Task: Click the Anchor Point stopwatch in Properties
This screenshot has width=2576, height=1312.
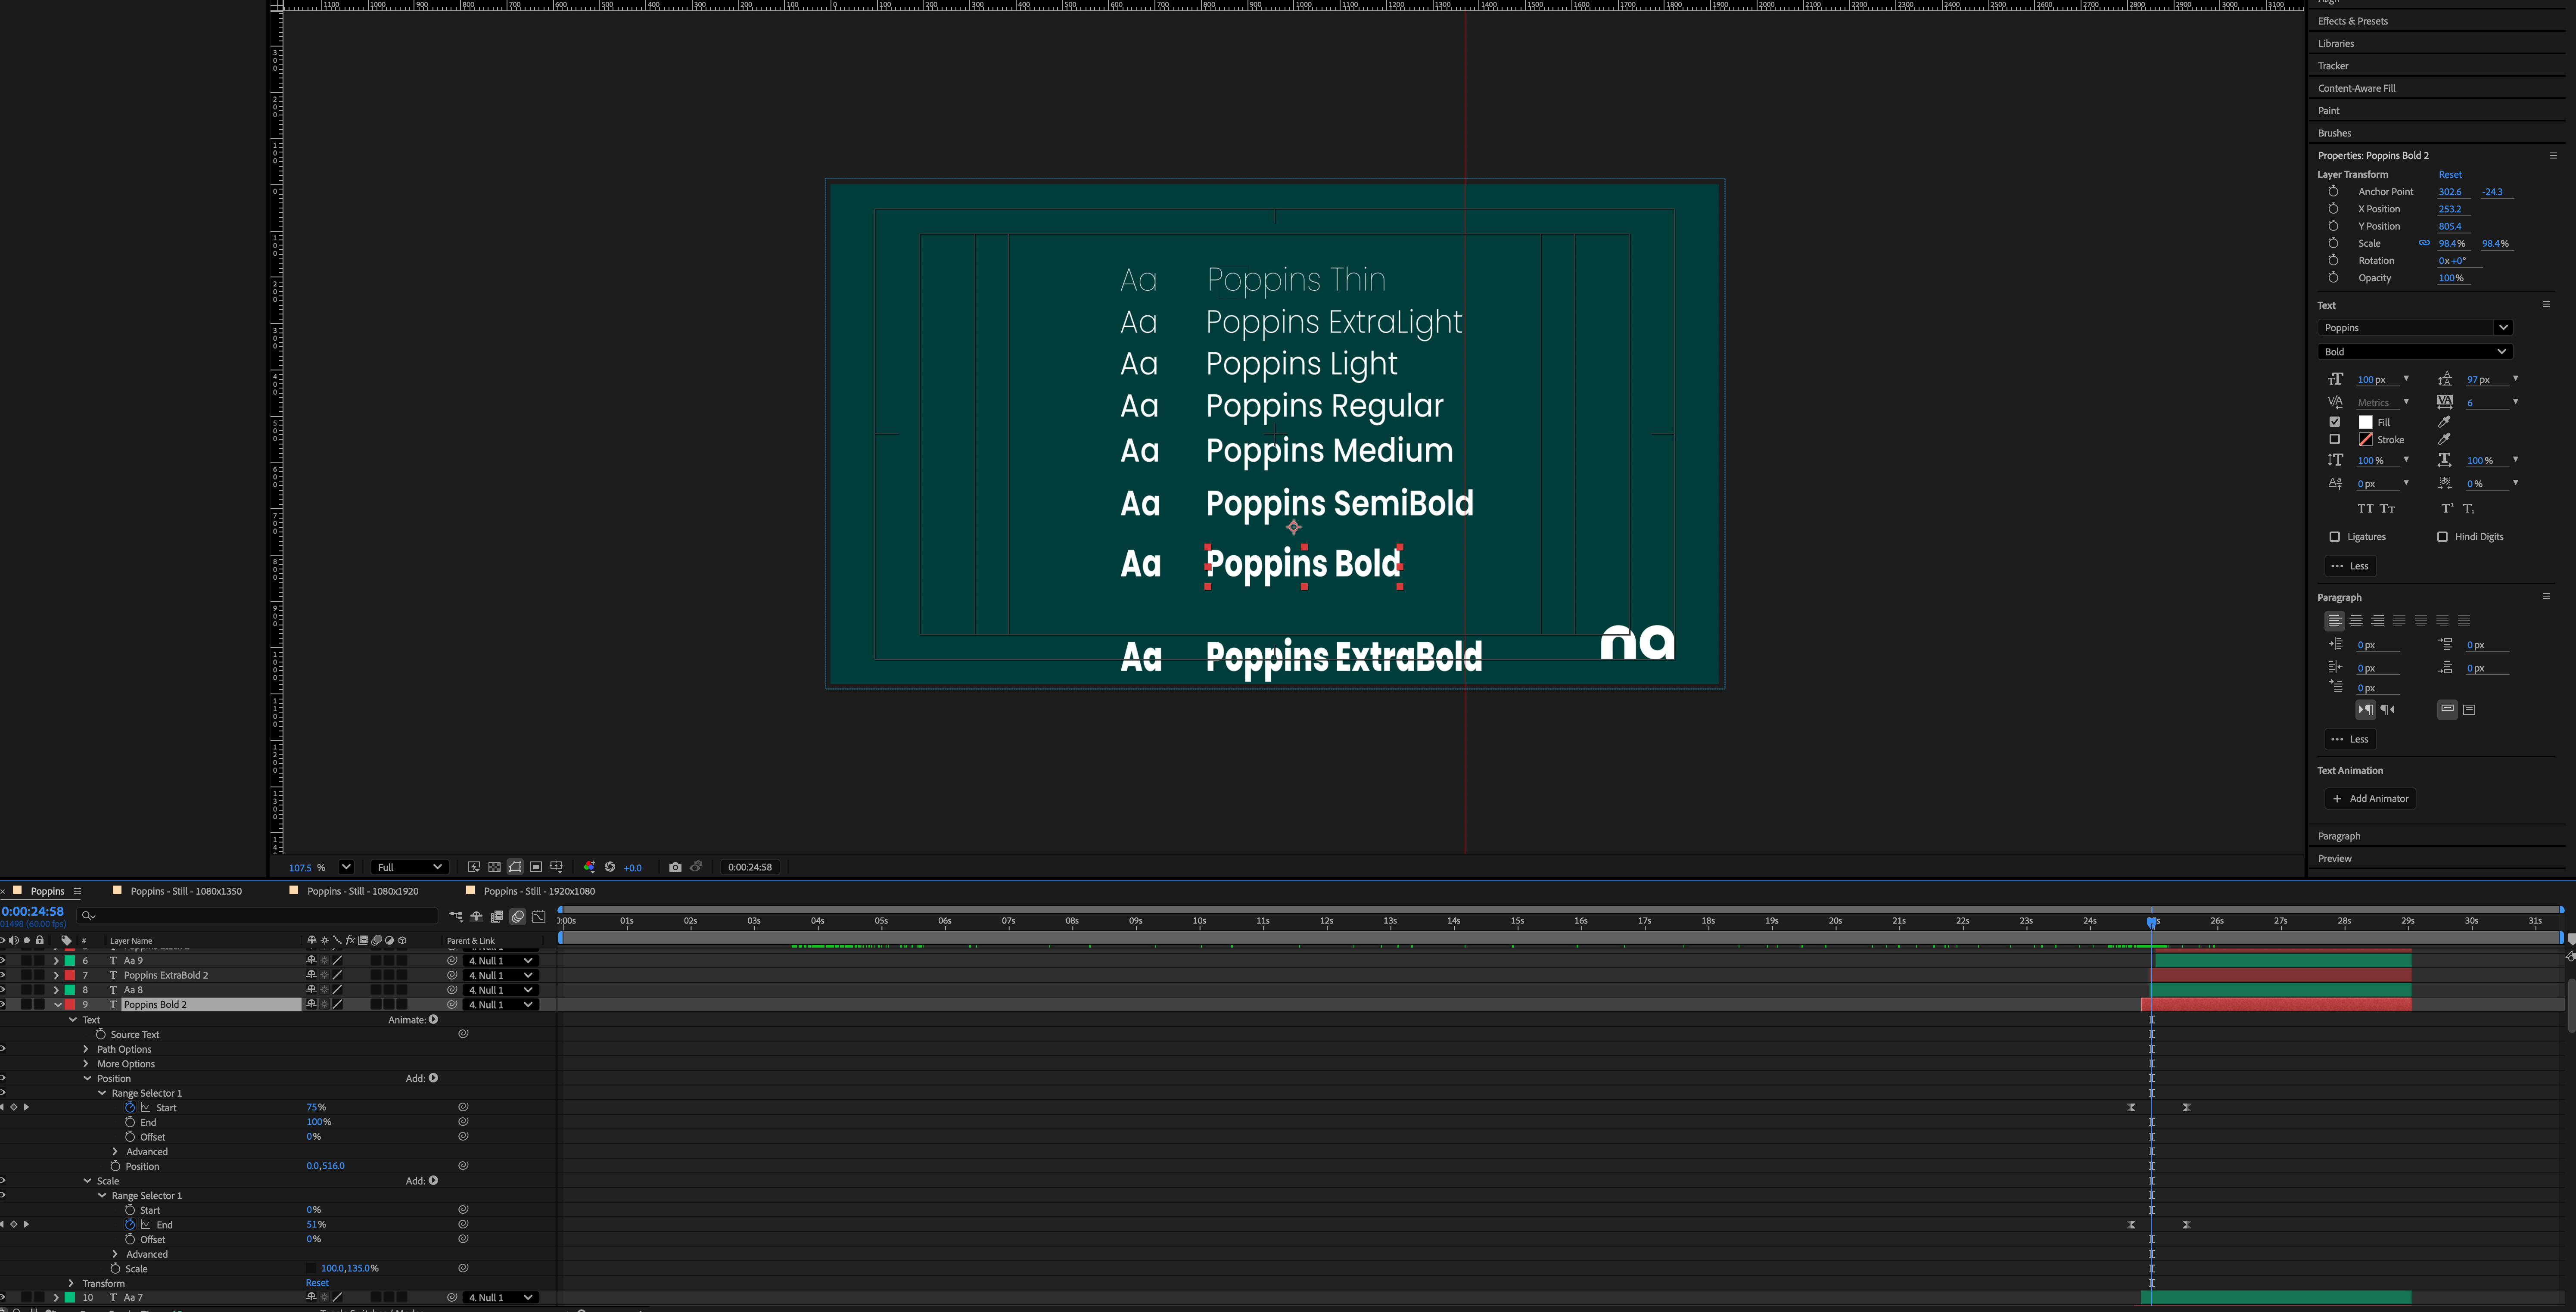Action: [2333, 191]
